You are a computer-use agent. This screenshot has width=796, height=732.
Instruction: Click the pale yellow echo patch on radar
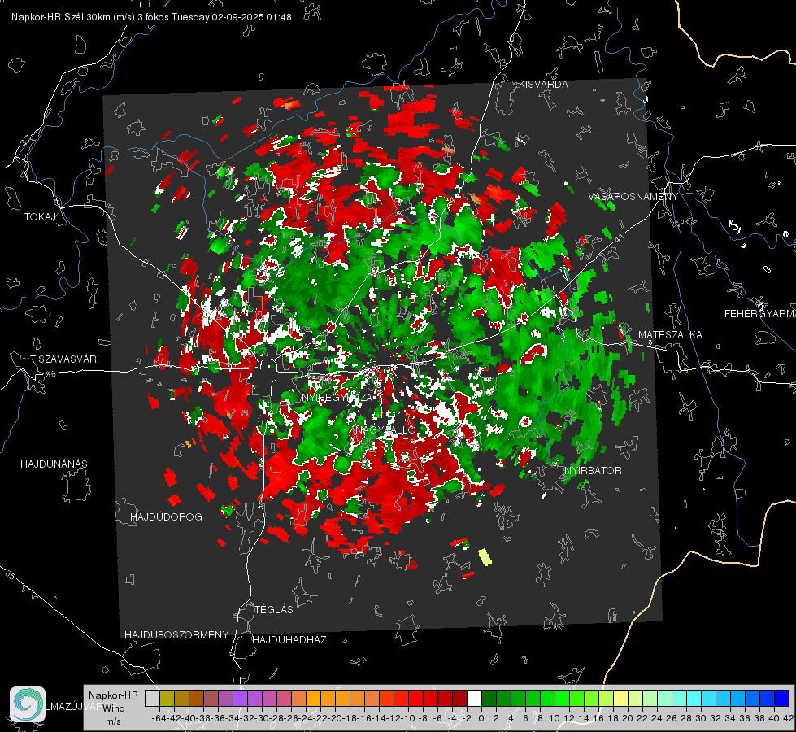485,557
